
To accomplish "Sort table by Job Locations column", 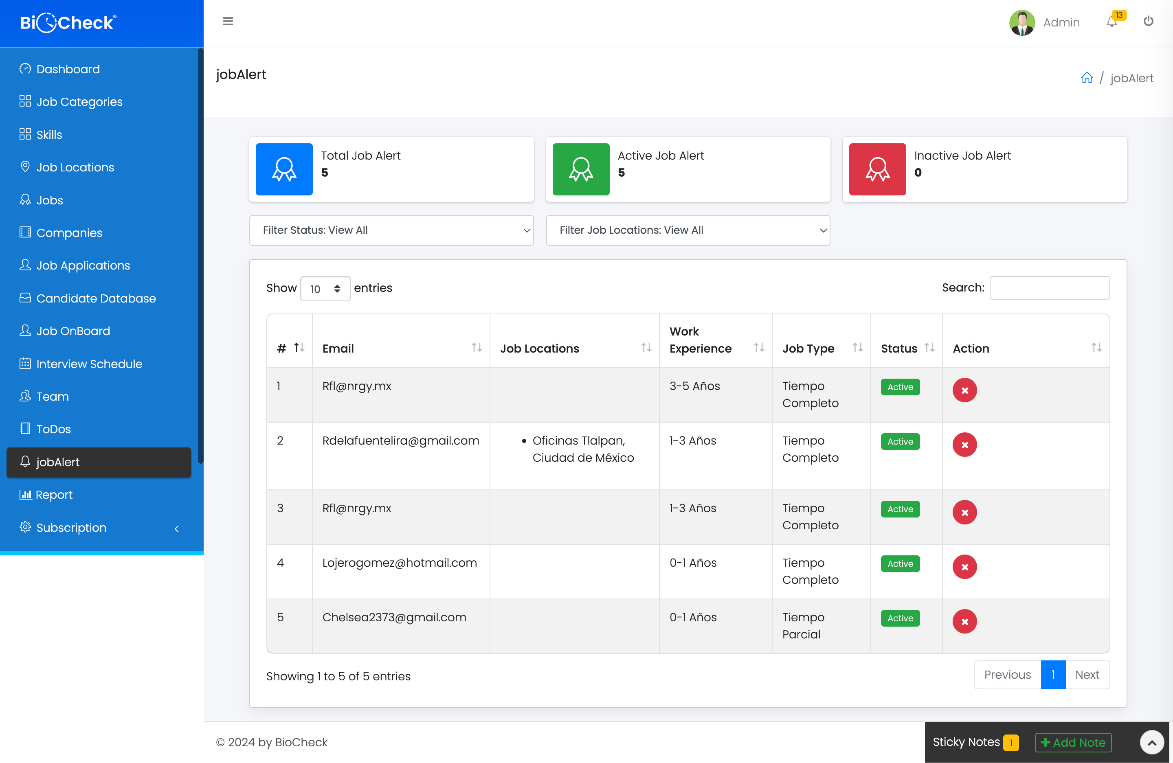I will (x=575, y=340).
